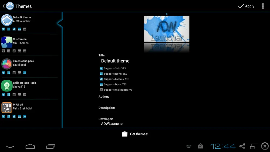Select Customize Mix Themes entry
The image size is (270, 152).
(29, 45)
